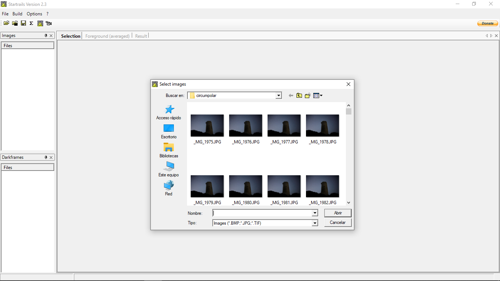Go to Escritorio location
Screen dimensions: 500x281
[x=168, y=131]
